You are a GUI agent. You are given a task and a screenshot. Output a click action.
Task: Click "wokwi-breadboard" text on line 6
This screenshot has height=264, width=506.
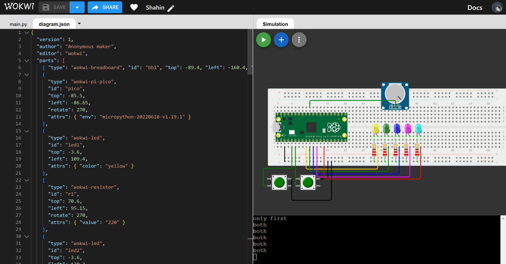click(96, 67)
